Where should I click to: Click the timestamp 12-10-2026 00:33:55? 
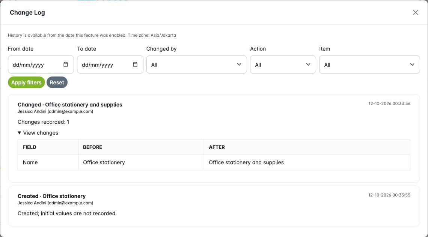point(389,195)
